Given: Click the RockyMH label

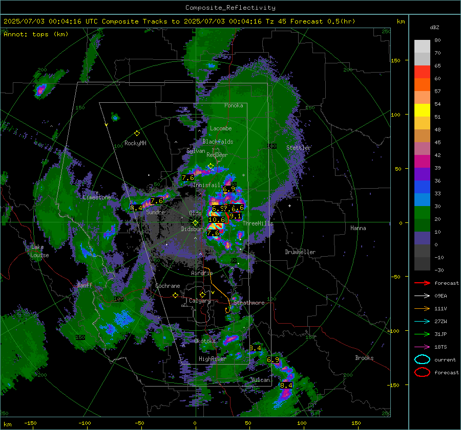Looking at the screenshot, I should [x=135, y=143].
